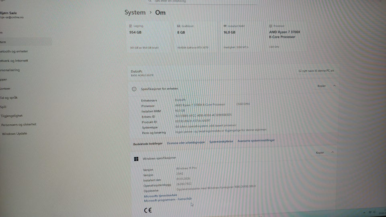
Task: Click the Operativsystembygg value 26200.7922
Action: tap(184, 184)
